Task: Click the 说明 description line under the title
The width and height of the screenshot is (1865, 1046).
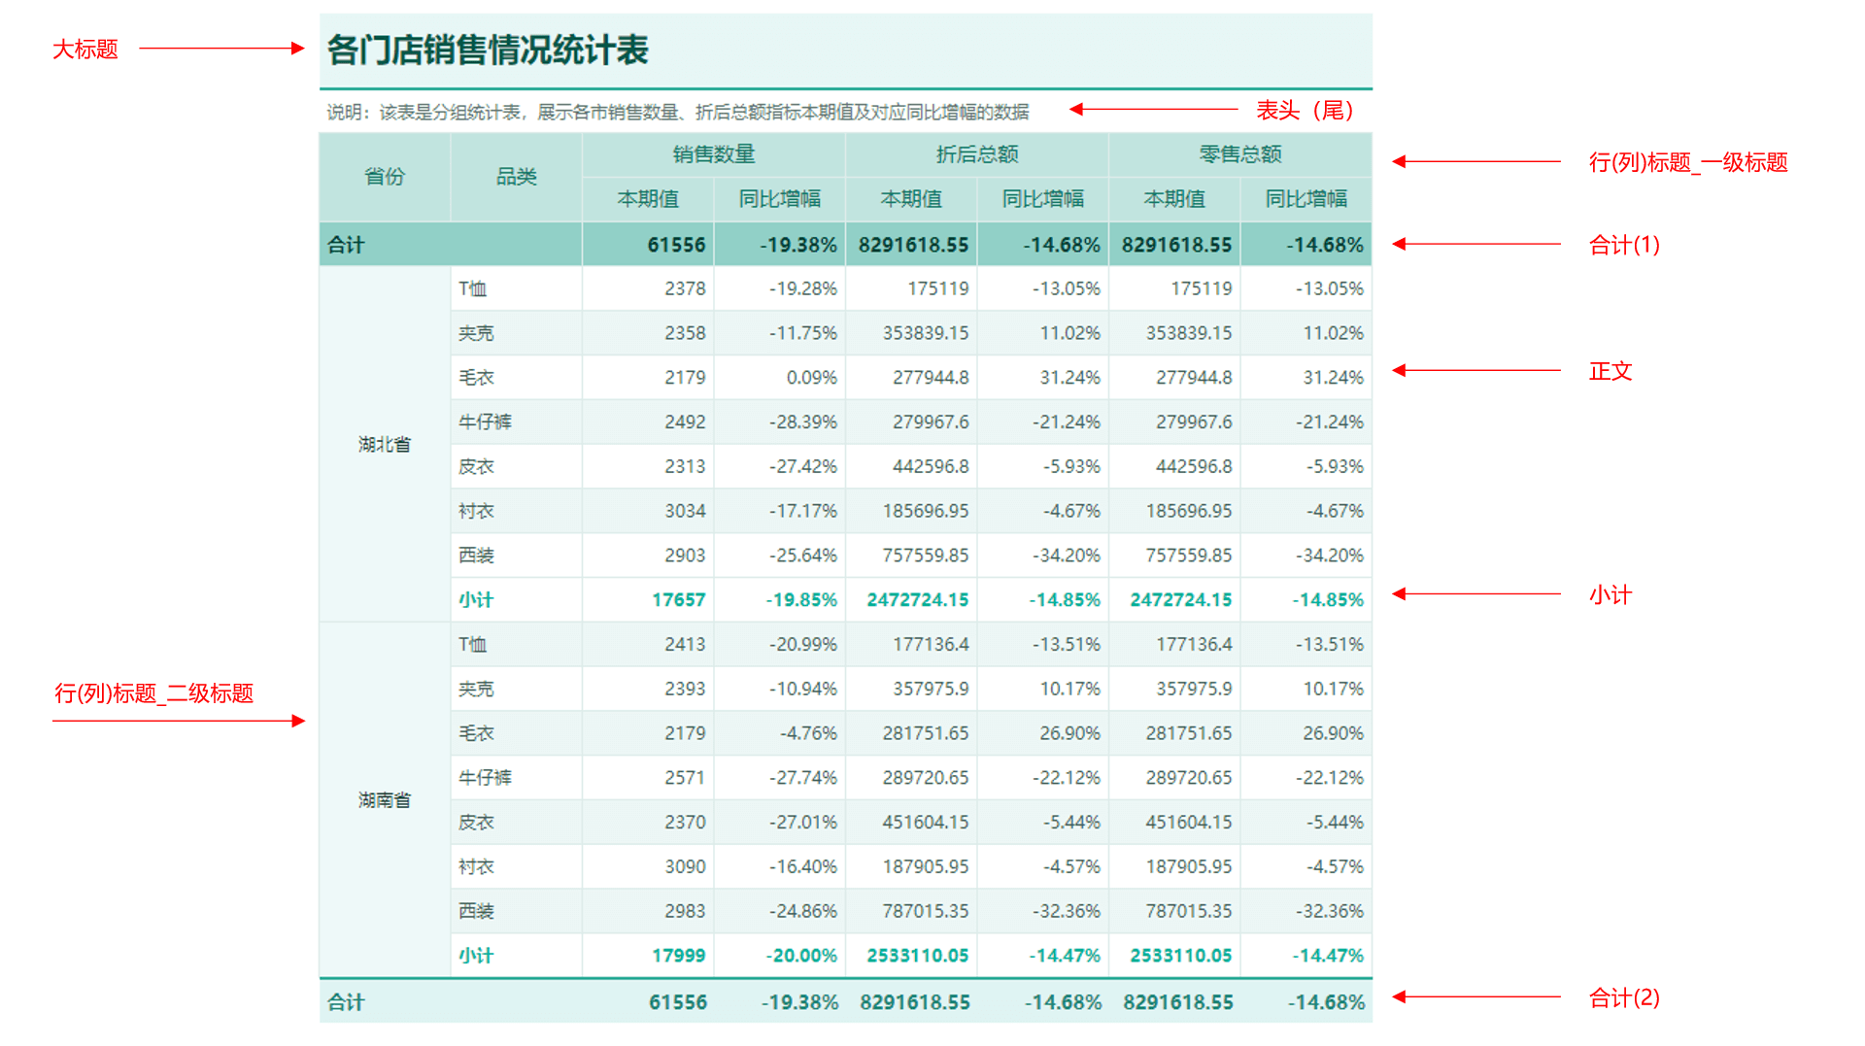Action: (677, 113)
